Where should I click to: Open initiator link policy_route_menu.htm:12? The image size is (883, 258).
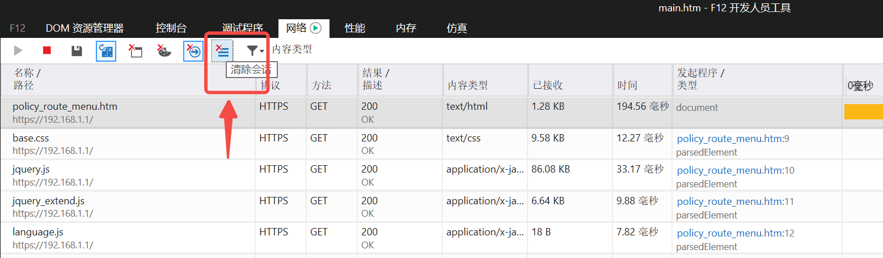click(x=736, y=233)
